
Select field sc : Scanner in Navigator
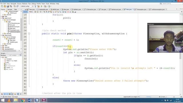[10, 69]
